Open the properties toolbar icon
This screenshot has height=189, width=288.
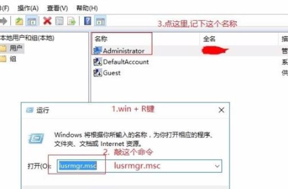tap(59, 21)
